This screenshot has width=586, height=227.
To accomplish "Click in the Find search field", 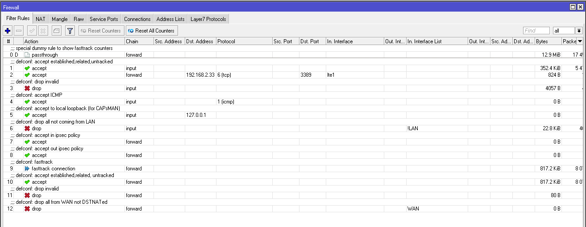I will point(536,31).
